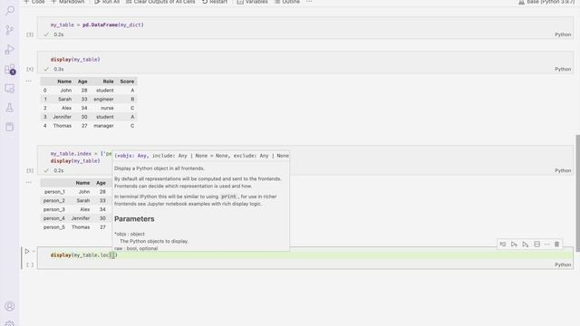Open output actions ellipsis for cell 5 table
580x326 pixels.
click(29, 182)
